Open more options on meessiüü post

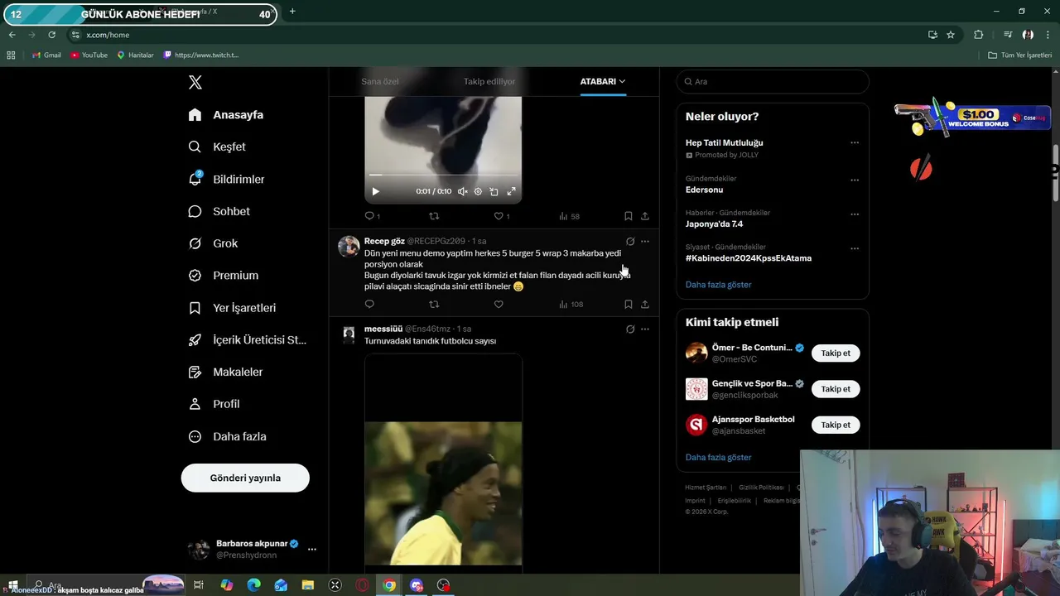(645, 329)
